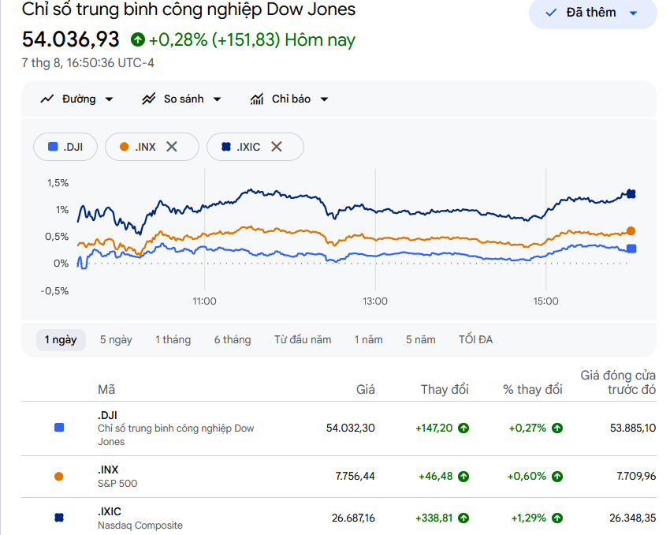Click the blue .DJI color swatch in table
This screenshot has width=670, height=535.
[x=59, y=428]
